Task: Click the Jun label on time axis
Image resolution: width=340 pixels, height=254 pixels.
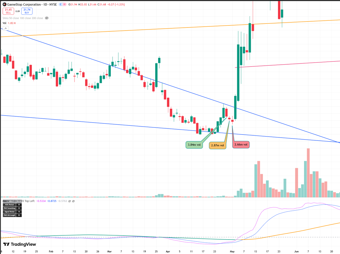Action: (x=297, y=251)
